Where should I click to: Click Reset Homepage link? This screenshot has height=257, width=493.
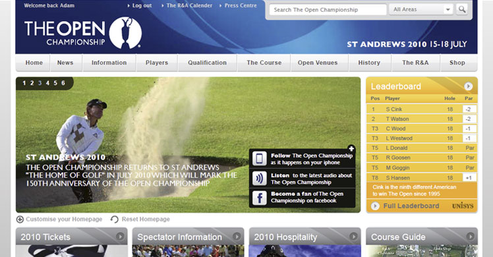tap(146, 219)
